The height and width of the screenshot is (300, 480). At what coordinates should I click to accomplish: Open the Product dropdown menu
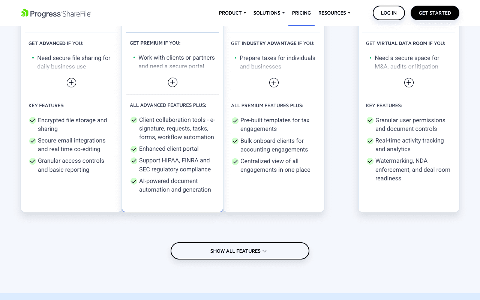pos(232,13)
